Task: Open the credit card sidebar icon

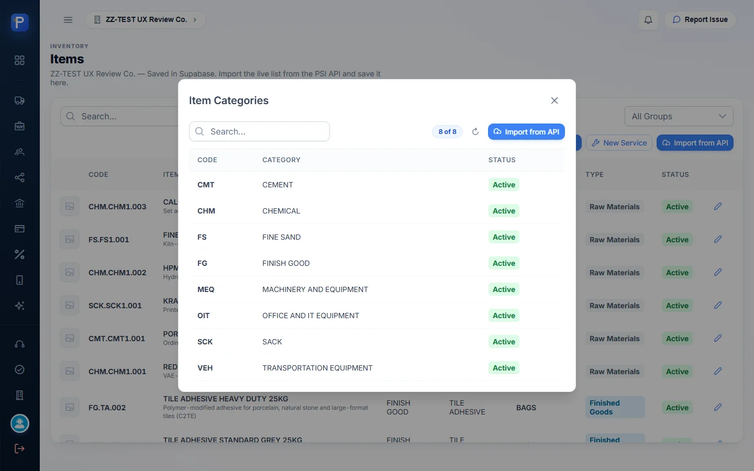Action: pos(19,229)
